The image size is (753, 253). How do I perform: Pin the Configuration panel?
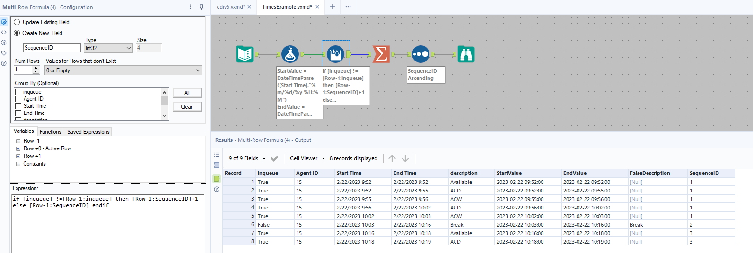(x=201, y=7)
